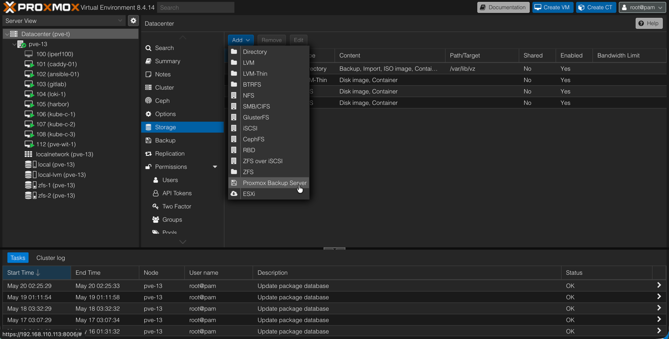Open the Documentation button
The image size is (669, 339).
[x=503, y=7]
